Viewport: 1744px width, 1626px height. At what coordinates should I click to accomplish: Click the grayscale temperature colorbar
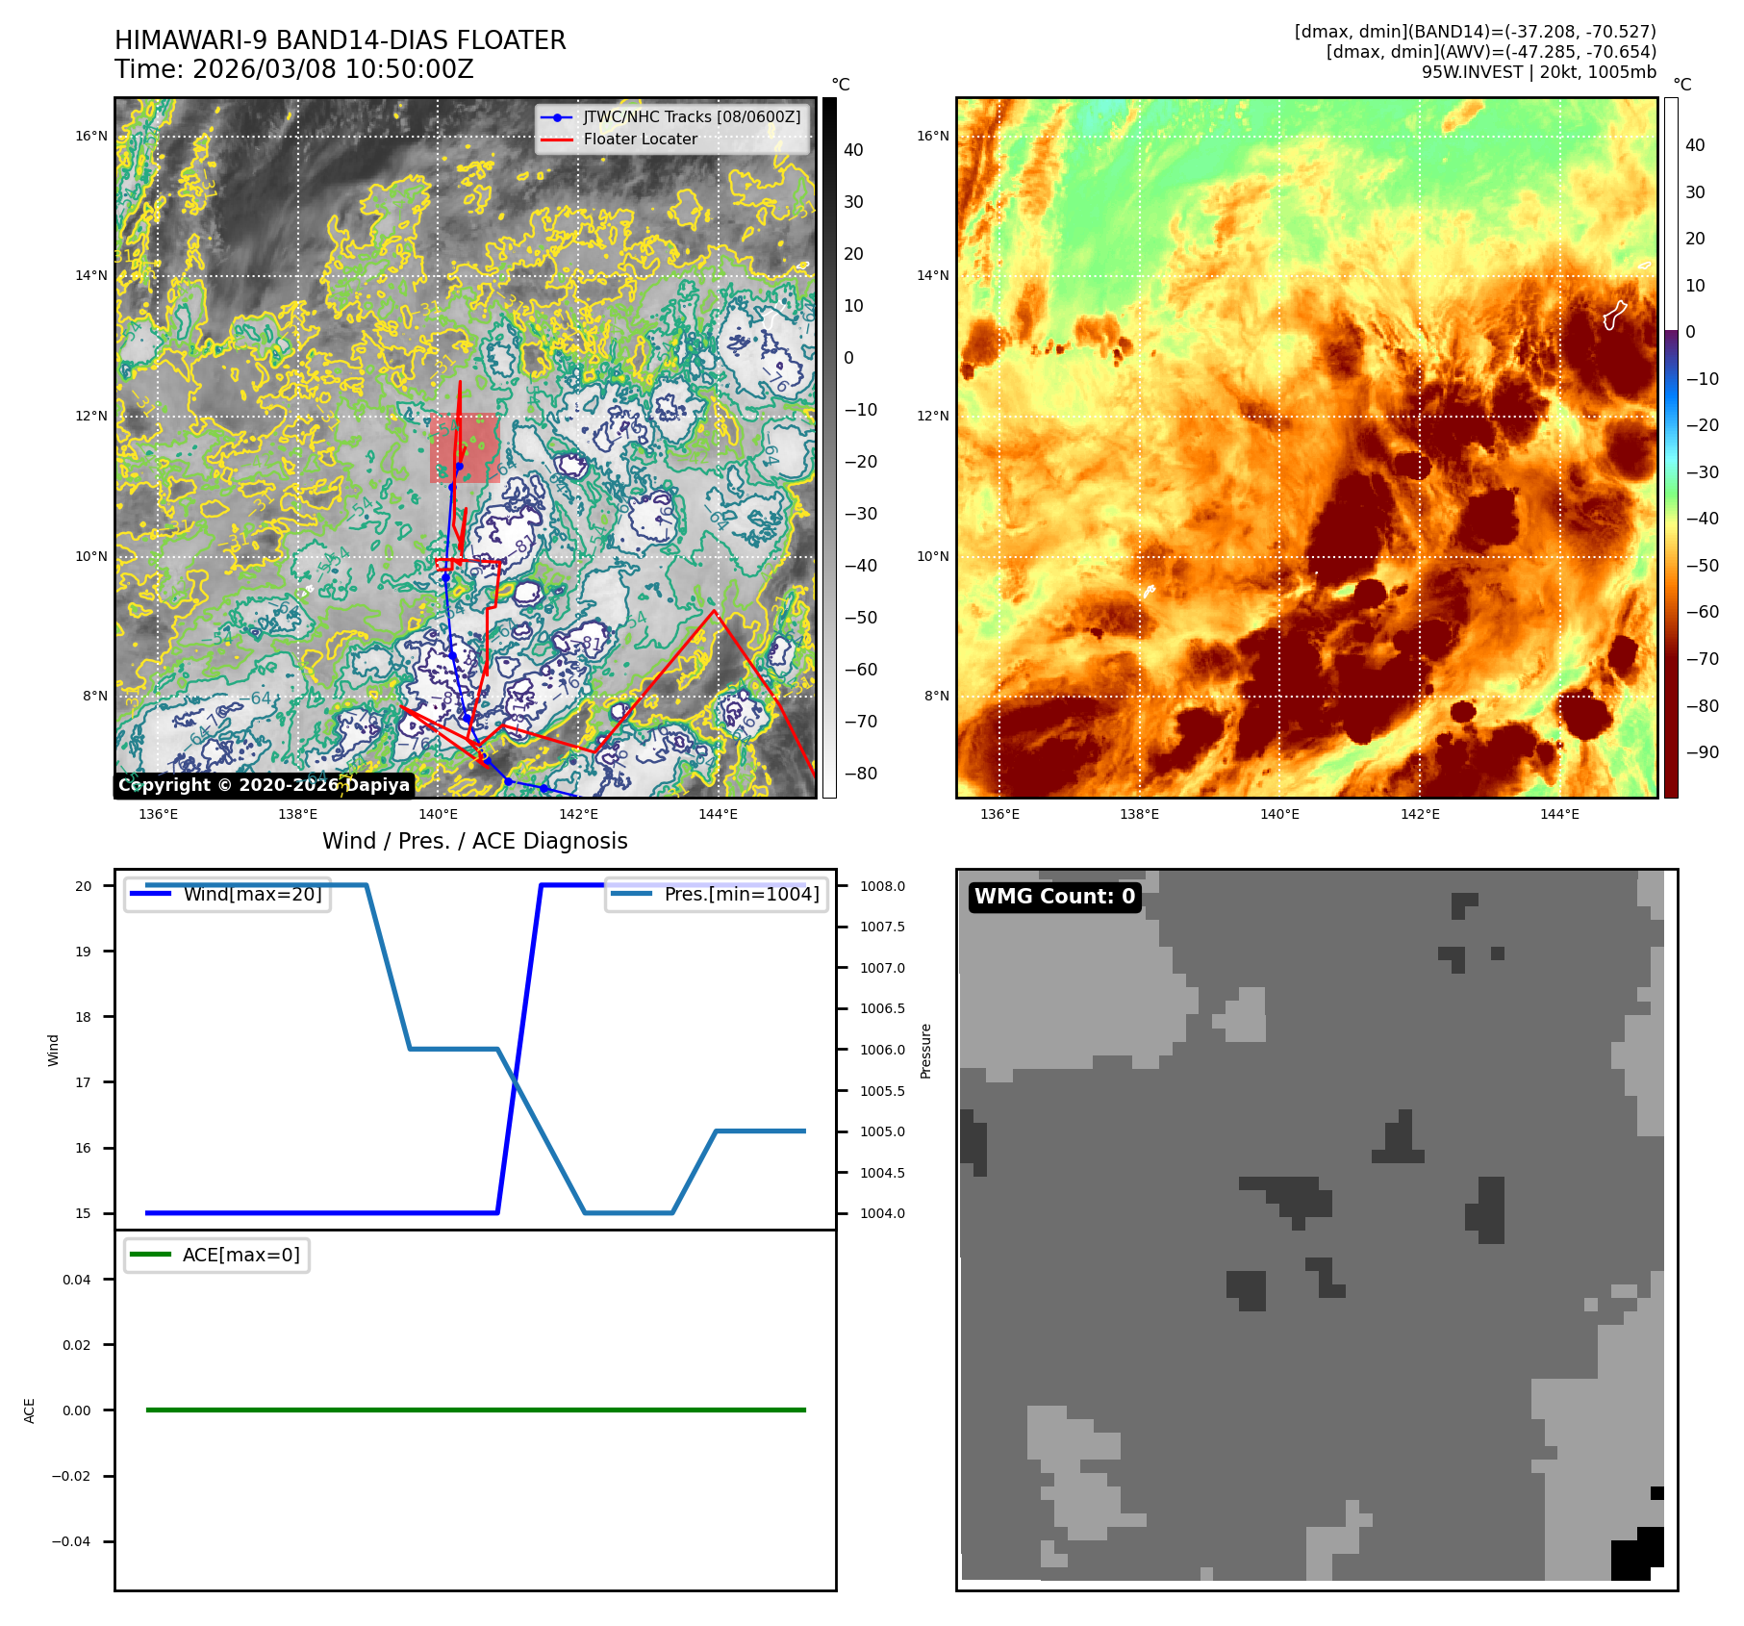point(829,447)
